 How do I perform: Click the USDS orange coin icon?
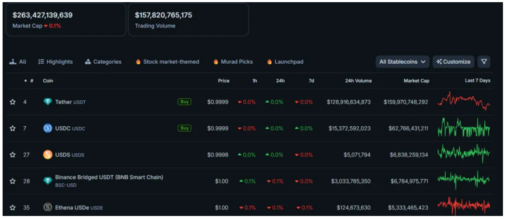point(47,155)
